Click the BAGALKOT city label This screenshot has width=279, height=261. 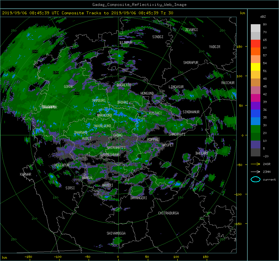coord(124,85)
